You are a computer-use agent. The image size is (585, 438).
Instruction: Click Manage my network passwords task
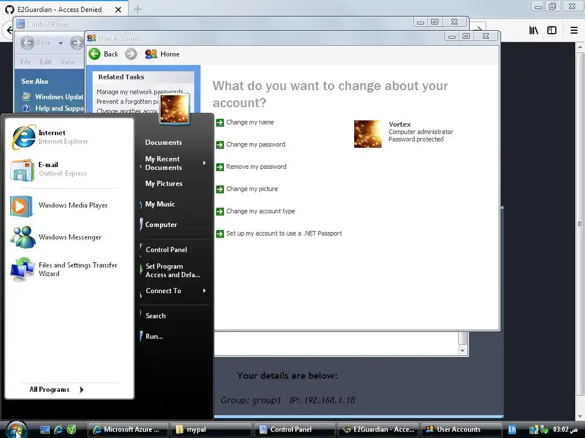click(139, 92)
